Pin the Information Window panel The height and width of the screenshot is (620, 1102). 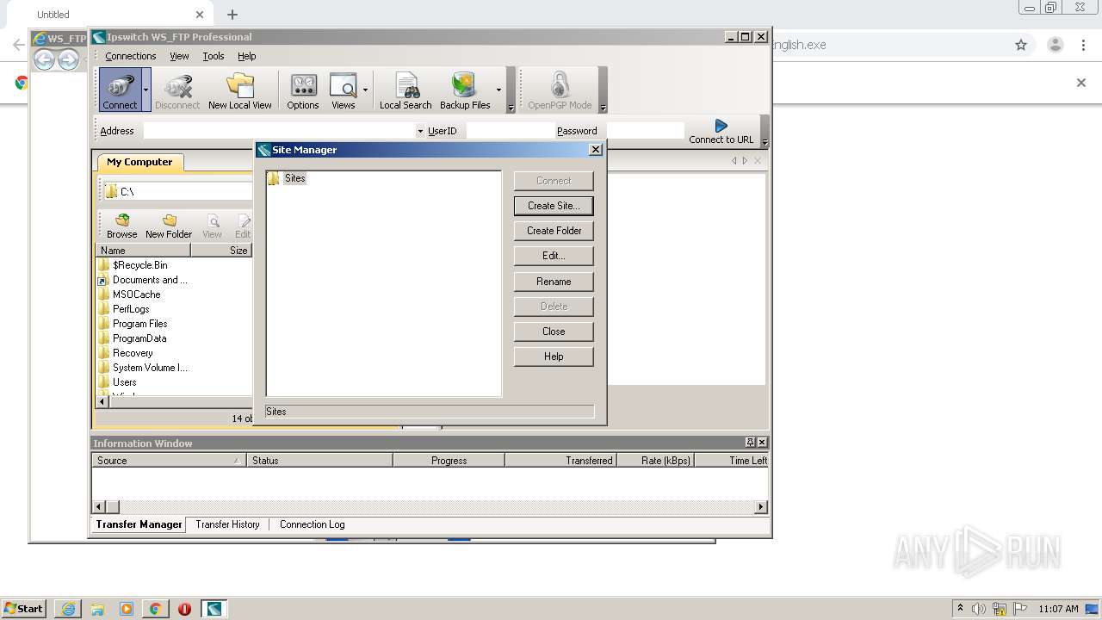pos(751,443)
